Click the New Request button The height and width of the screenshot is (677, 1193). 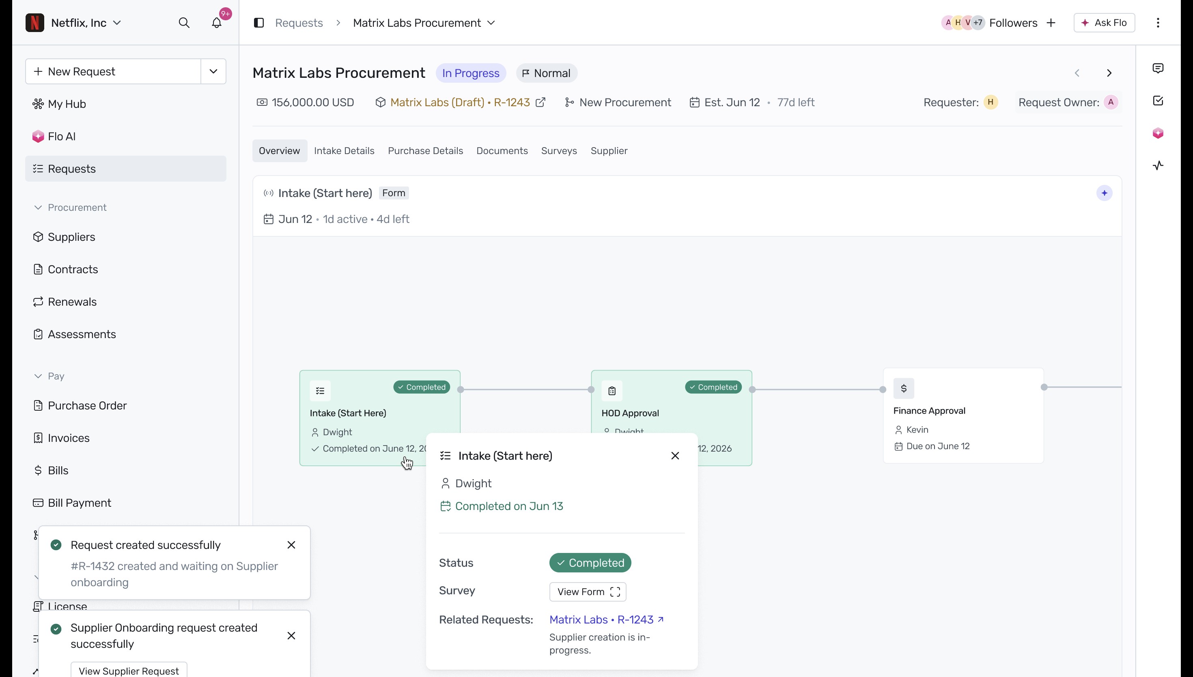click(113, 72)
